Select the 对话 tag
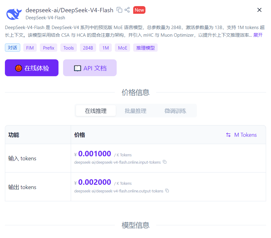 coord(13,48)
